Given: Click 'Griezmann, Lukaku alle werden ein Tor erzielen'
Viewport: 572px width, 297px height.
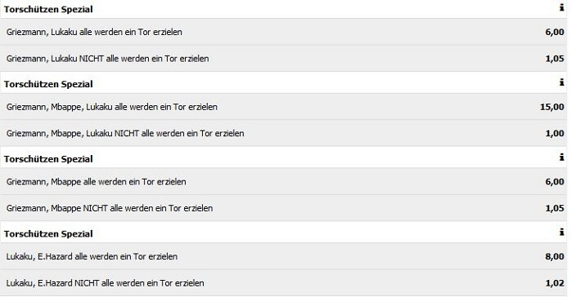Looking at the screenshot, I should coord(94,32).
